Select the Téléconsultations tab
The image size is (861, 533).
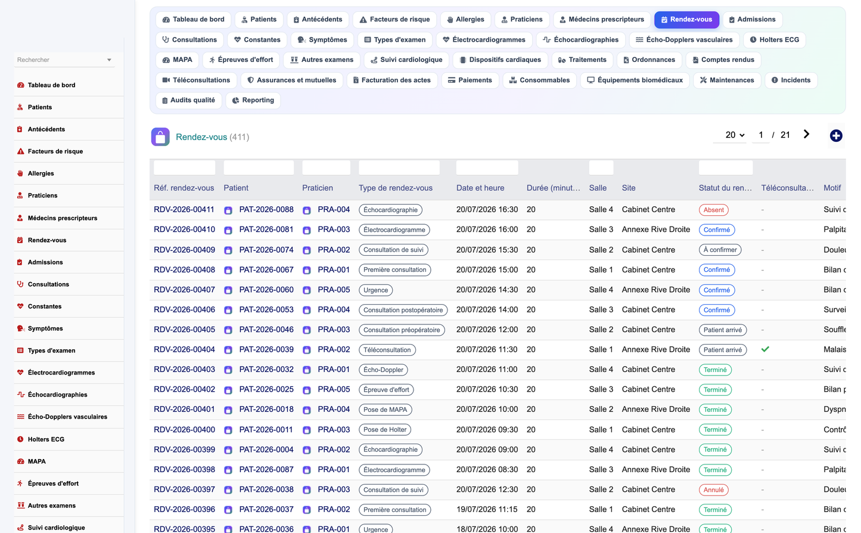point(196,80)
